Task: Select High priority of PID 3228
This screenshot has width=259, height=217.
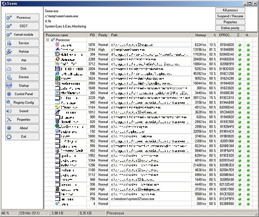Action: [101, 98]
